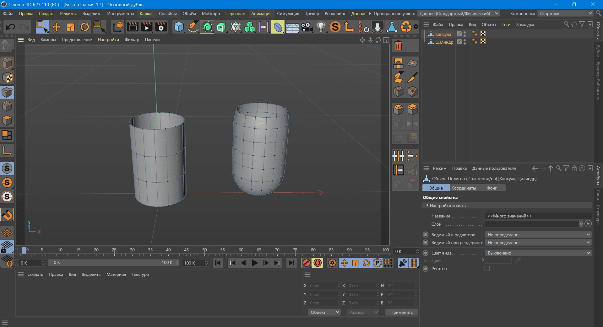
Task: Click the Spline Pen tool icon
Action: click(x=193, y=27)
